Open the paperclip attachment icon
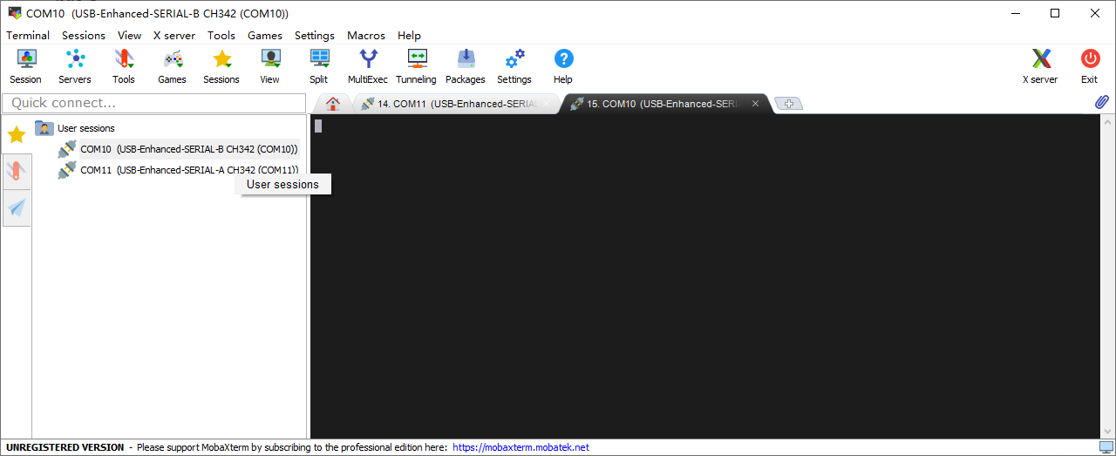Image resolution: width=1116 pixels, height=456 pixels. 1102,103
